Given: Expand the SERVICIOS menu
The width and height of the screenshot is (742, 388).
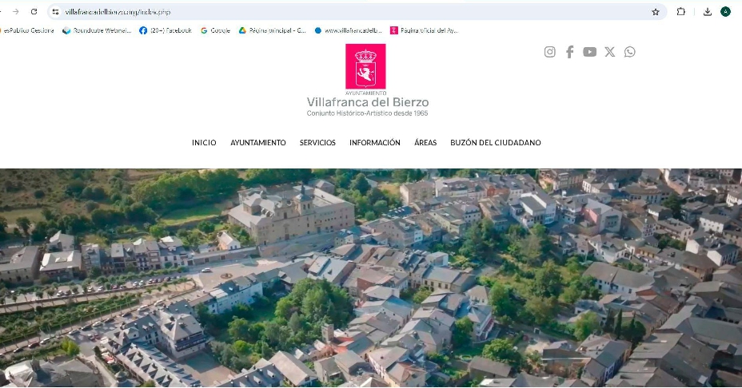Looking at the screenshot, I should click(317, 143).
